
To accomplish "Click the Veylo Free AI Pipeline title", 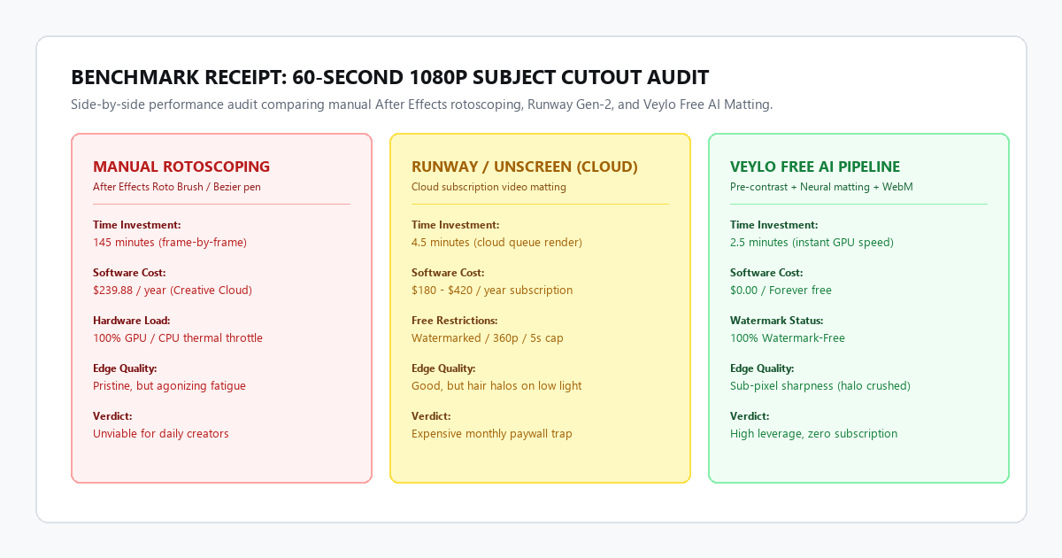I will point(815,167).
